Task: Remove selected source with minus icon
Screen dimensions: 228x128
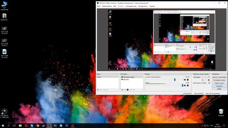Action: point(125,90)
